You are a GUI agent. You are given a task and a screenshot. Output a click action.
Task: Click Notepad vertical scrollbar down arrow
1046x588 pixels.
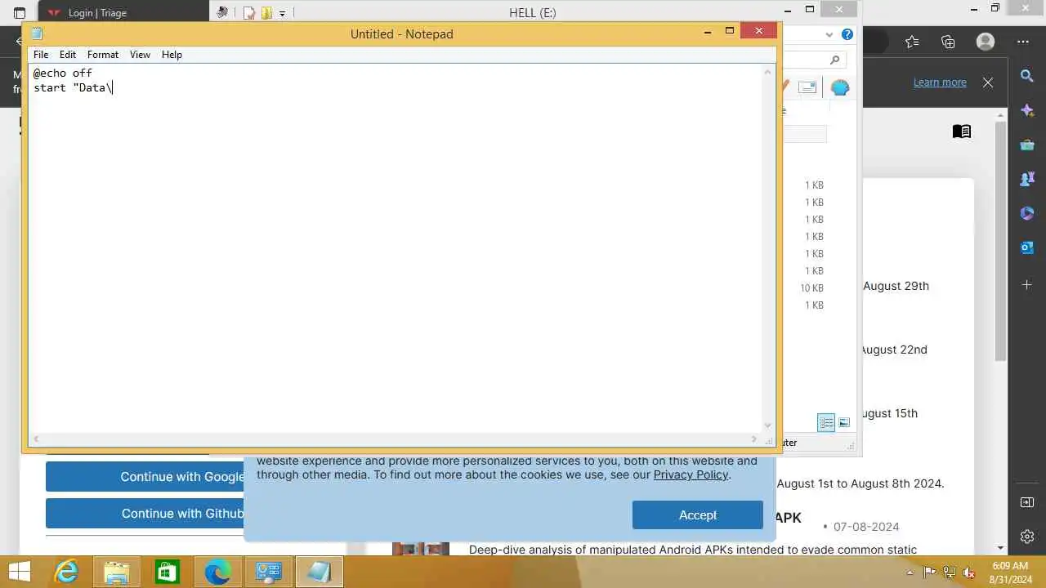[768, 425]
